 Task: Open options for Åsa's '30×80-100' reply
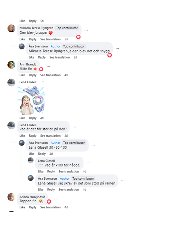93,145
